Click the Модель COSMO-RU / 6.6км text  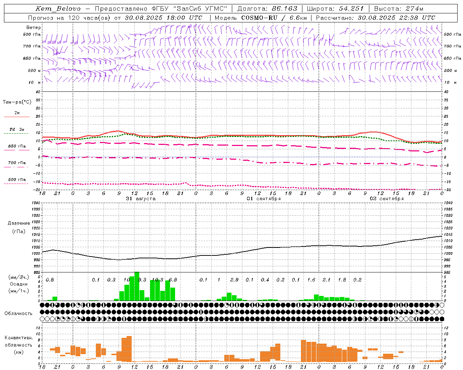tap(260, 18)
